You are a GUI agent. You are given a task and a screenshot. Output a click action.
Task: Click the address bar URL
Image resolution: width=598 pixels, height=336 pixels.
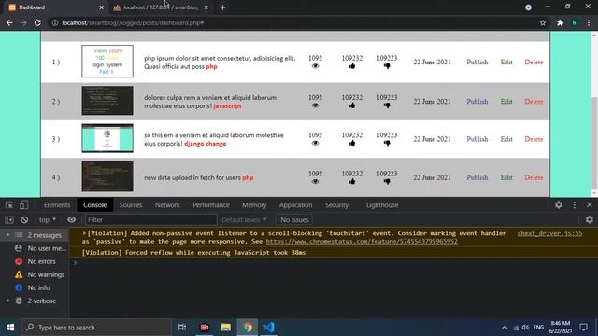tap(133, 22)
